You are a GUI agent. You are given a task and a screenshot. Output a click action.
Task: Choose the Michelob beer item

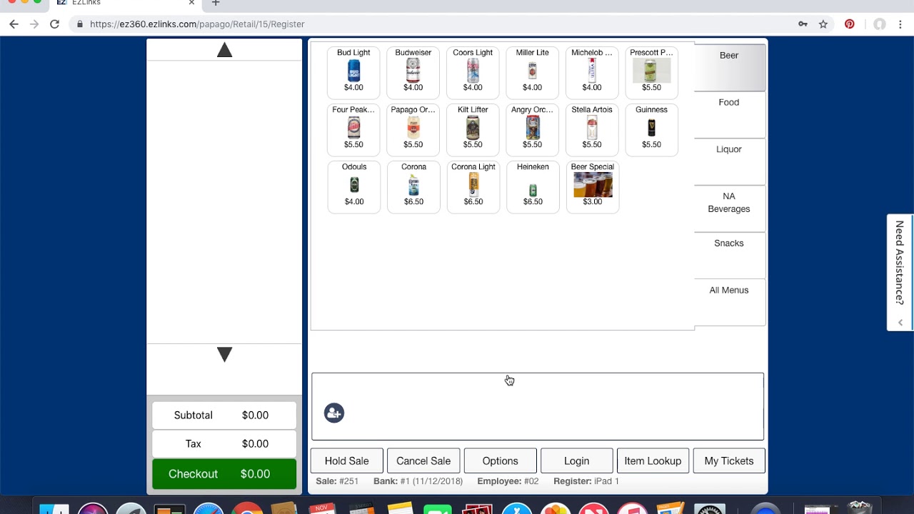click(592, 72)
